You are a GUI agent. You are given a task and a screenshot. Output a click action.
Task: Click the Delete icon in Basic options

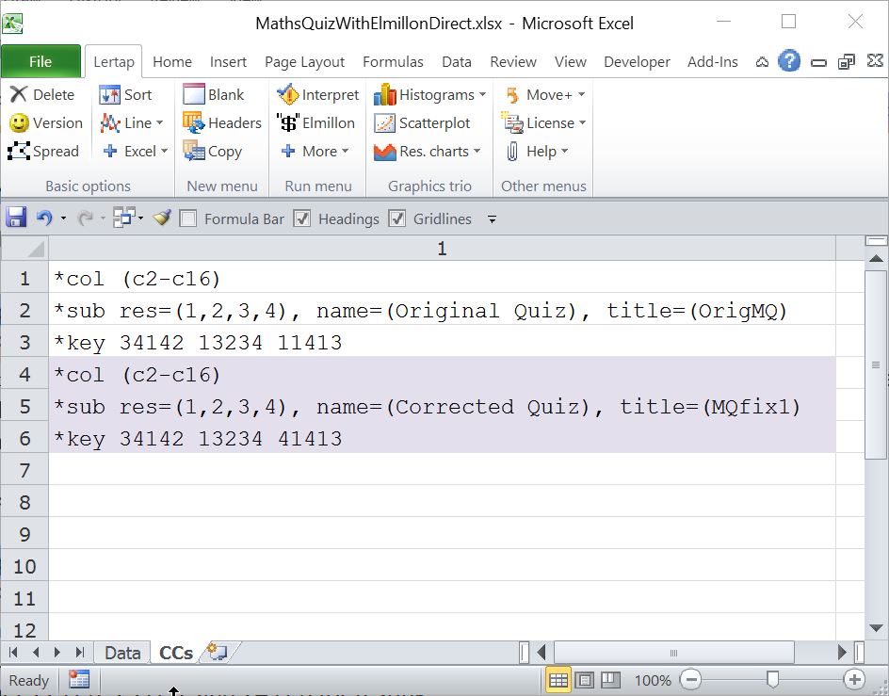pos(19,95)
